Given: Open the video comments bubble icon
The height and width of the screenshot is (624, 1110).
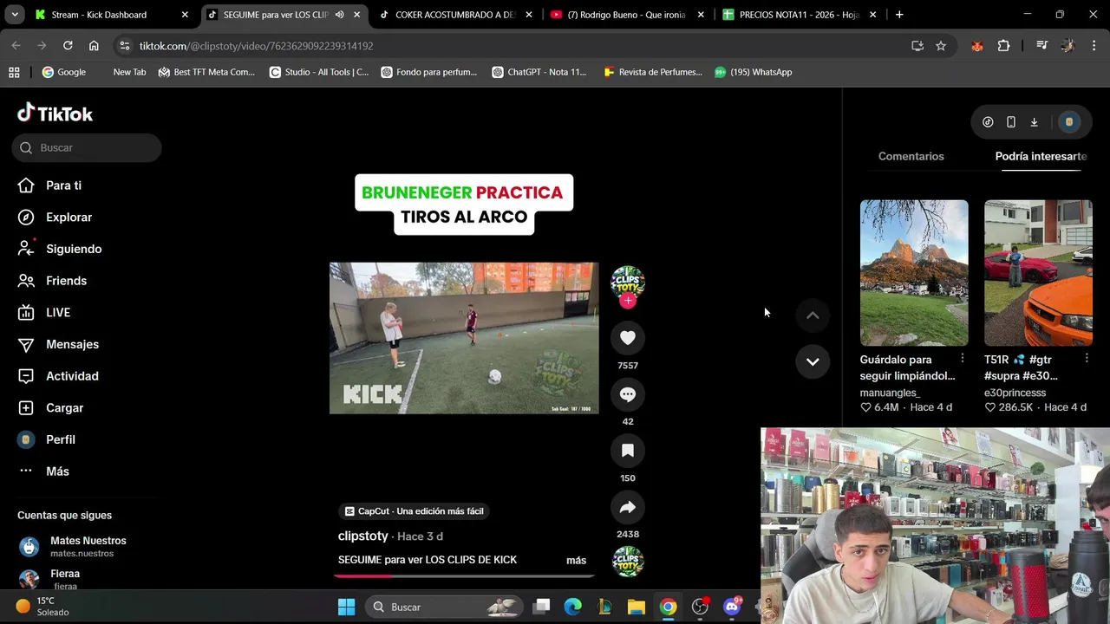Looking at the screenshot, I should 628,394.
